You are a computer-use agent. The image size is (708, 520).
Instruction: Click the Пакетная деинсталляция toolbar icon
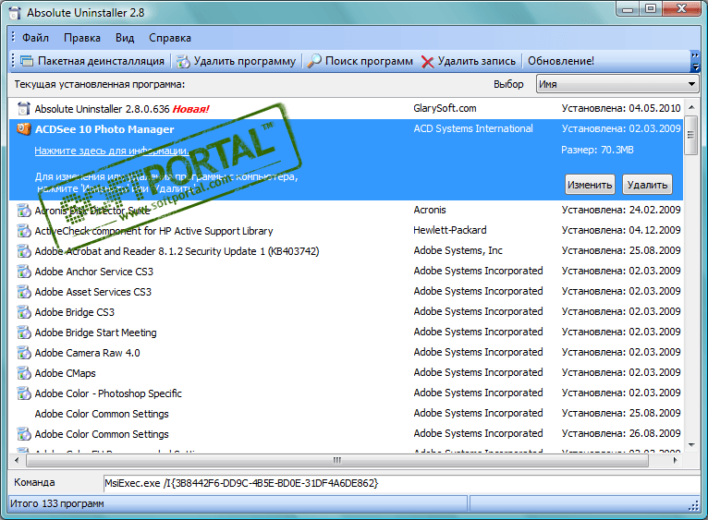(27, 61)
